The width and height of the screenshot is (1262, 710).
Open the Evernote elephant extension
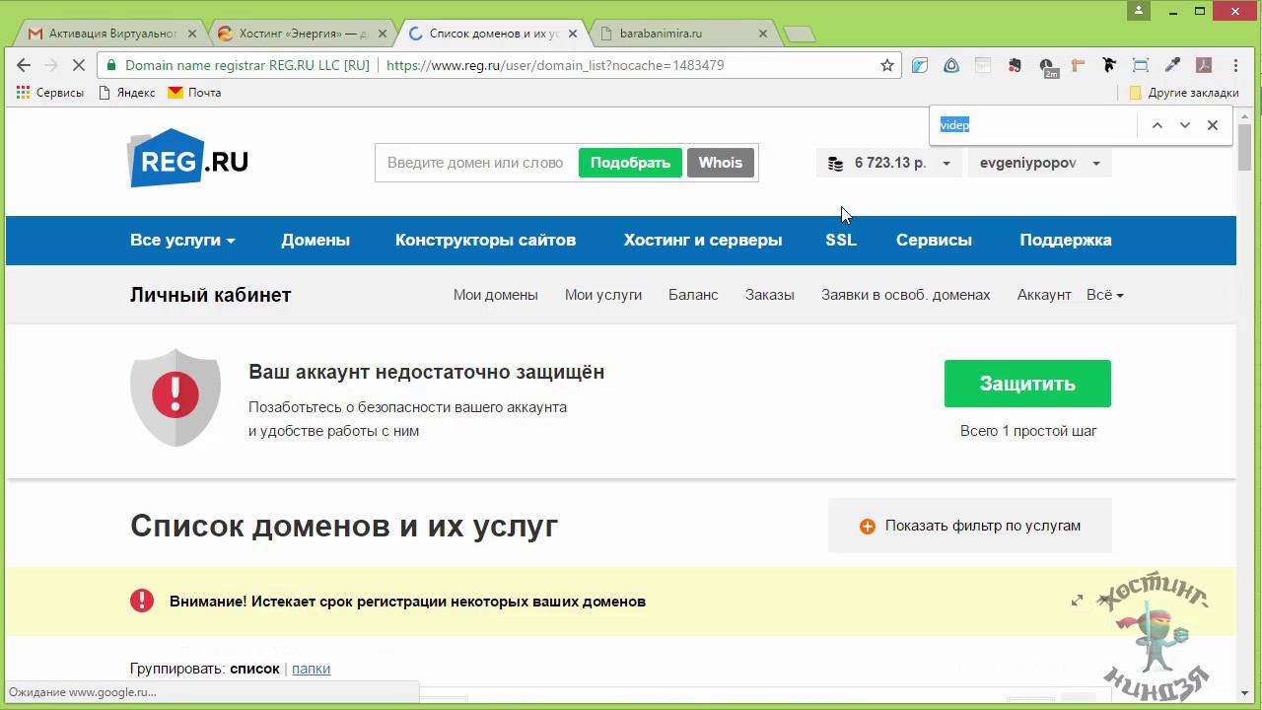click(x=1015, y=66)
